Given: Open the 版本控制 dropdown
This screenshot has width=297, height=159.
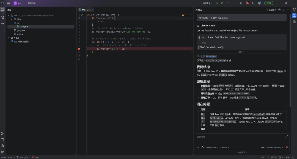Looking at the screenshot, I should [x=33, y=3].
